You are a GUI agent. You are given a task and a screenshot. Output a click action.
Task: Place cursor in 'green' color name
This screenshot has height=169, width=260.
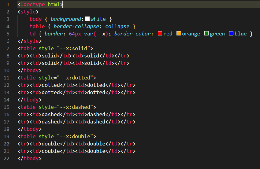coord(217,34)
